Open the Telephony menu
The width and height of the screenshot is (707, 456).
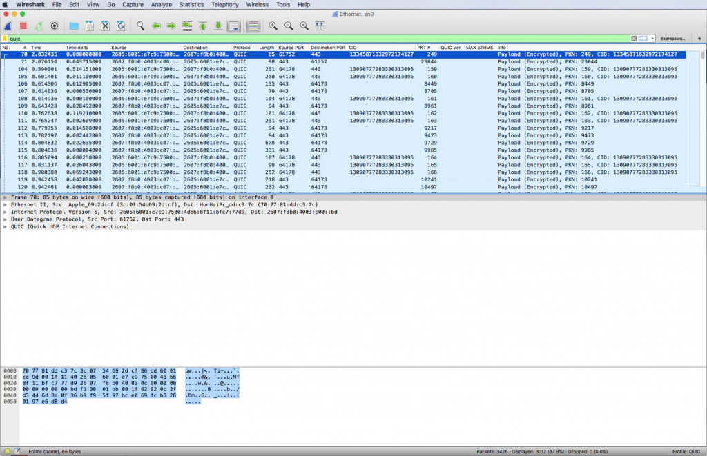224,5
